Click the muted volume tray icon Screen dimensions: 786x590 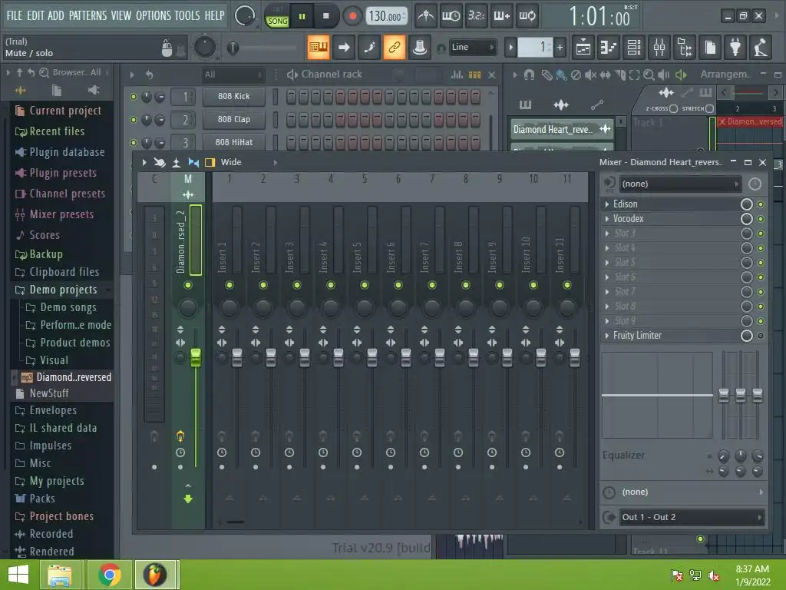714,575
